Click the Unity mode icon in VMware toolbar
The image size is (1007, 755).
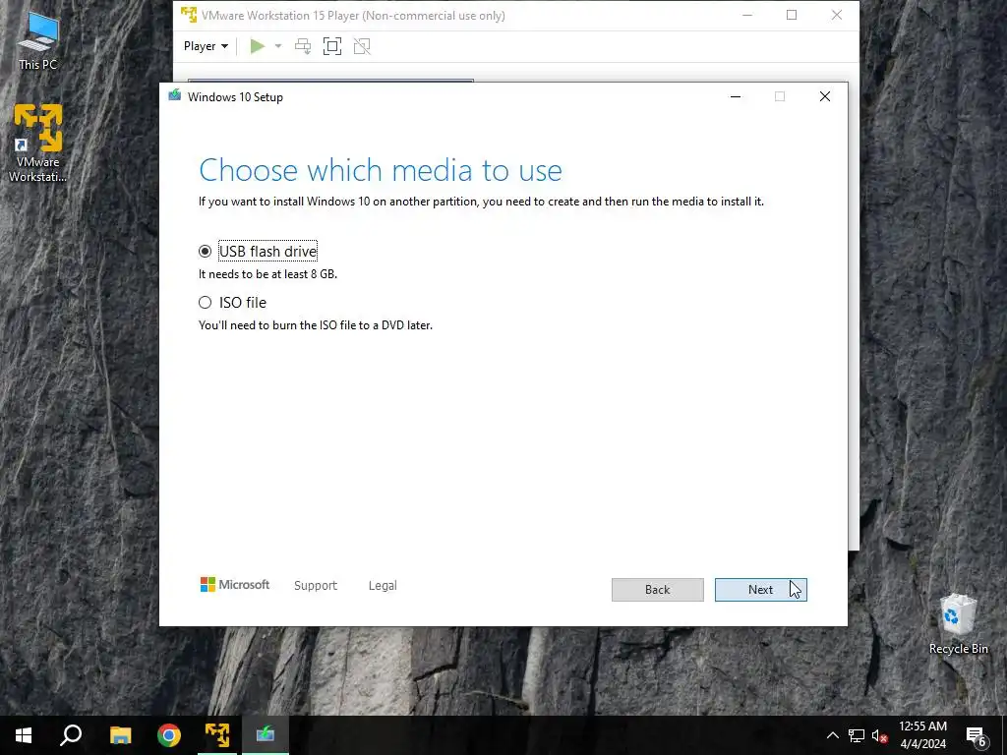point(362,46)
